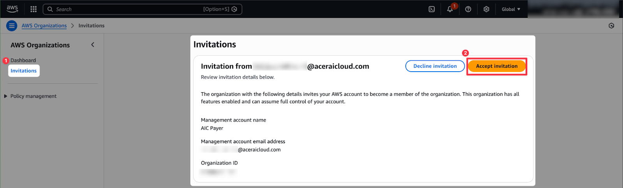Click the 'Organization ID' label

[219, 163]
